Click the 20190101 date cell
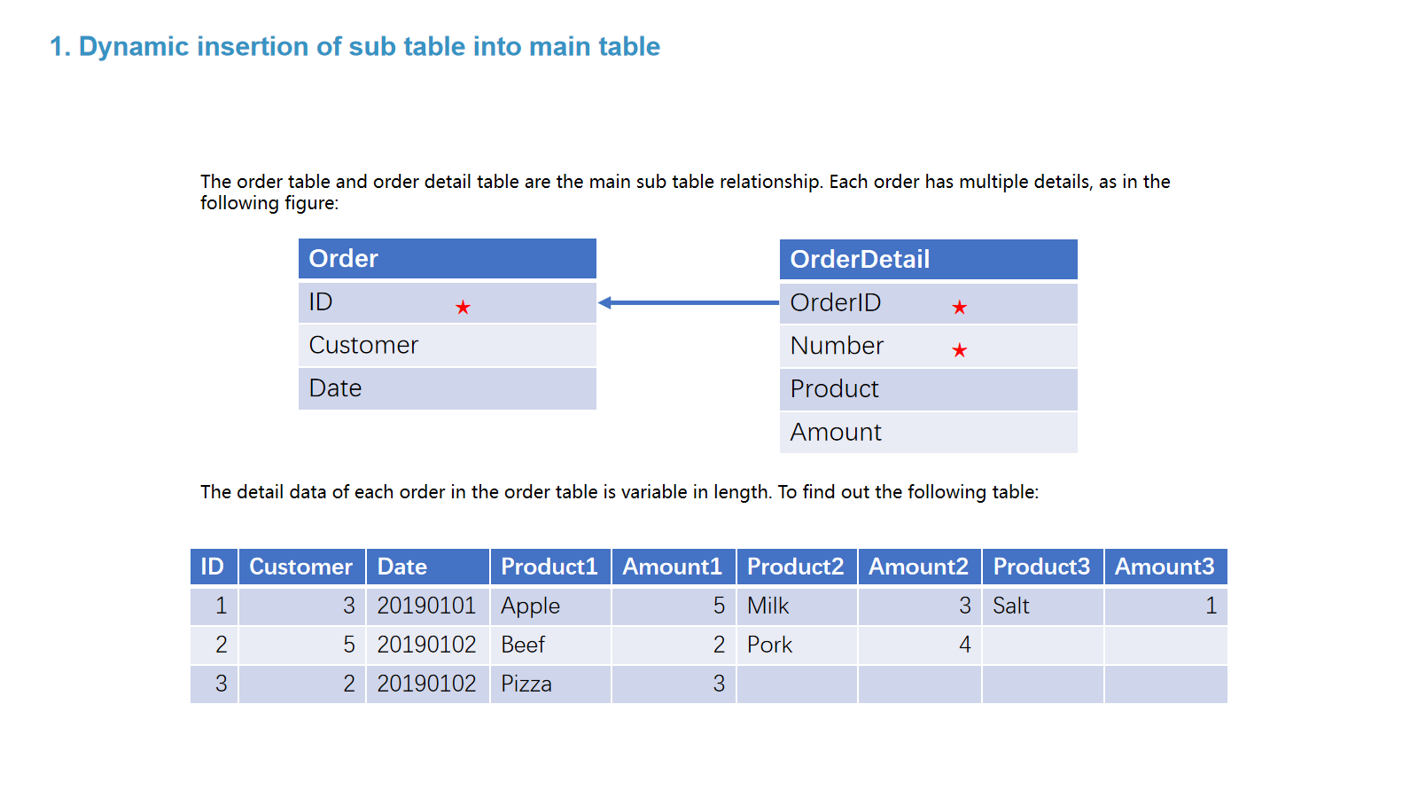 click(426, 606)
